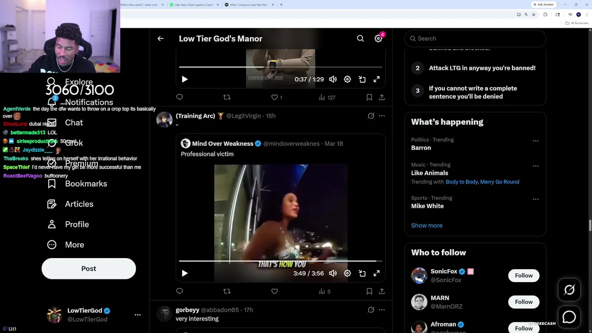This screenshot has width=592, height=333.
Task: Play the top video at 0:37
Action: [x=185, y=79]
